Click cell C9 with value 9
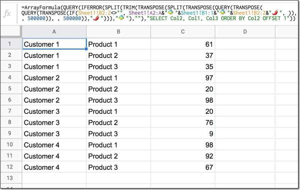 pos(183,133)
